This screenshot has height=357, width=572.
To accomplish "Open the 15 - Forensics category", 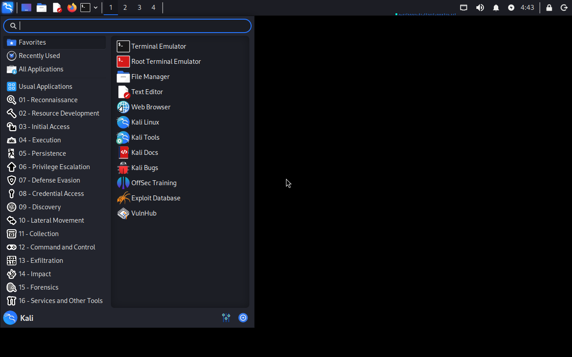I will pos(38,287).
